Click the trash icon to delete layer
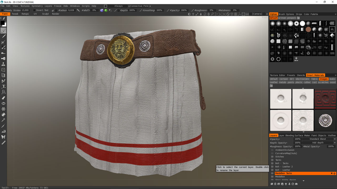 (x=275, y=184)
